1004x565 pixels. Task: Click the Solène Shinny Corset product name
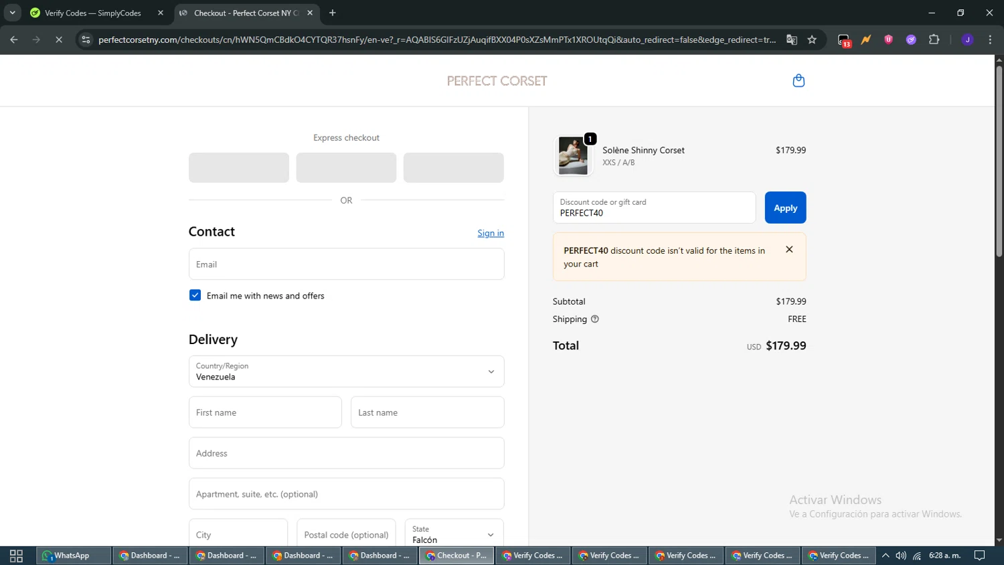point(643,150)
